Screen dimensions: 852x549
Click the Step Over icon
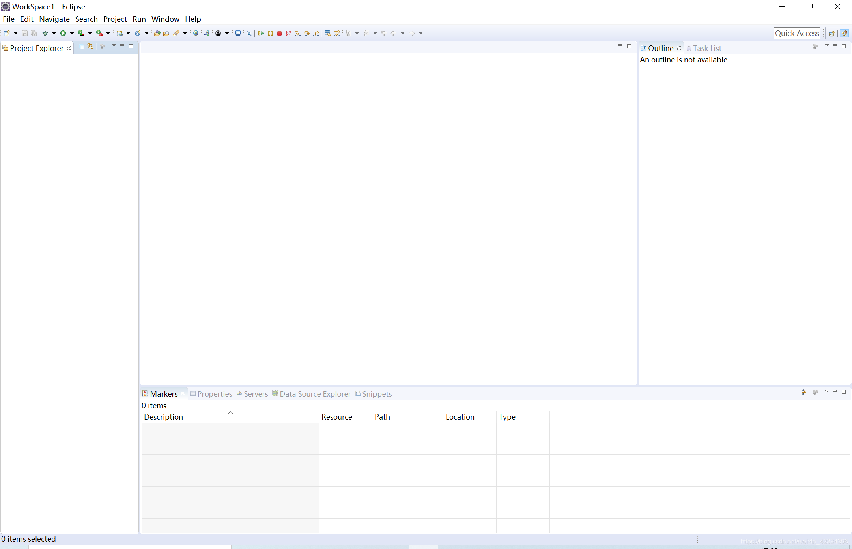point(306,33)
